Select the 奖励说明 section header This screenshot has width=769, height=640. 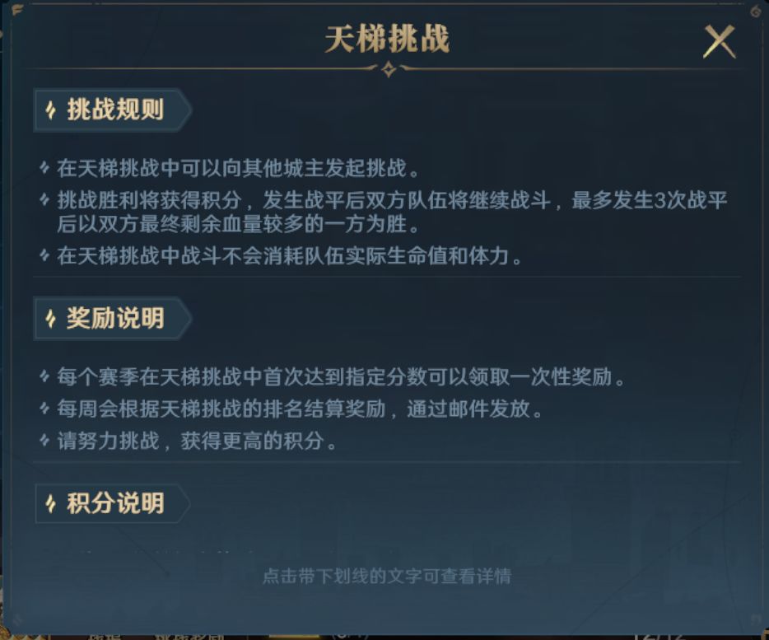[113, 319]
